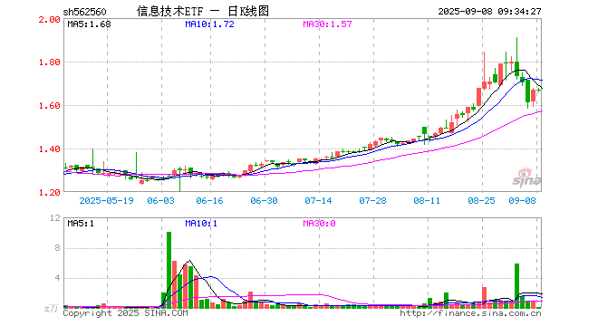Image resolution: width=598 pixels, height=326 pixels.
Task: Open the http://finance.sina.com.cn link text
Action: click(470, 313)
